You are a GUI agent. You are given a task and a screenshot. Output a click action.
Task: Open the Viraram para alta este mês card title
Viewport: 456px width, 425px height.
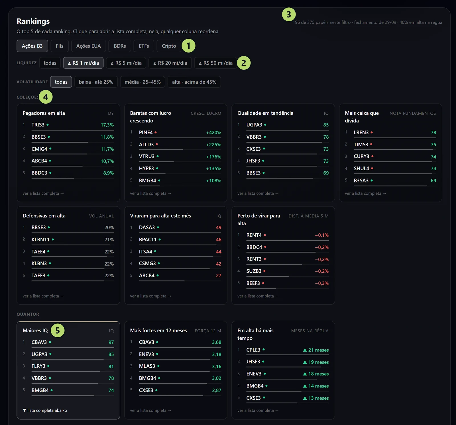[160, 216]
